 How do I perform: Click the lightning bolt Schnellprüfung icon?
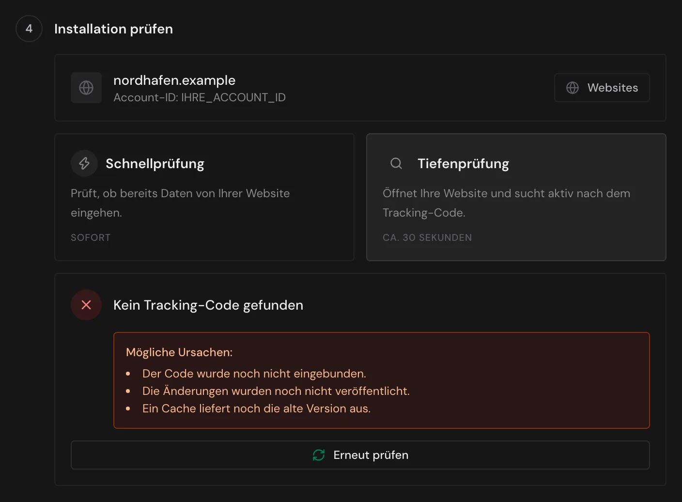pos(84,163)
